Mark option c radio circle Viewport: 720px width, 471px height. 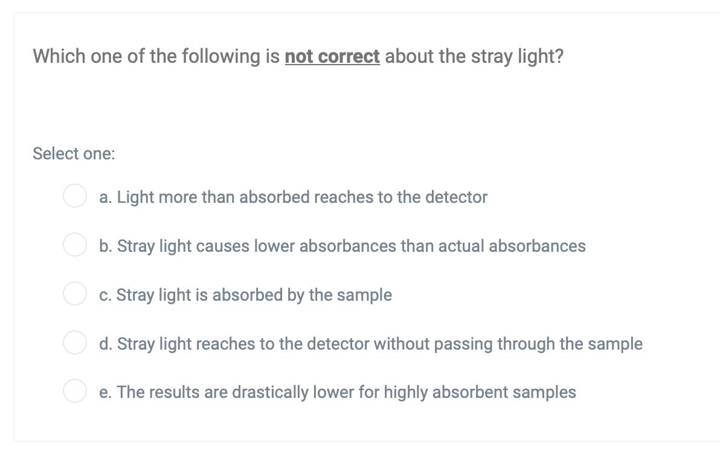click(x=75, y=294)
